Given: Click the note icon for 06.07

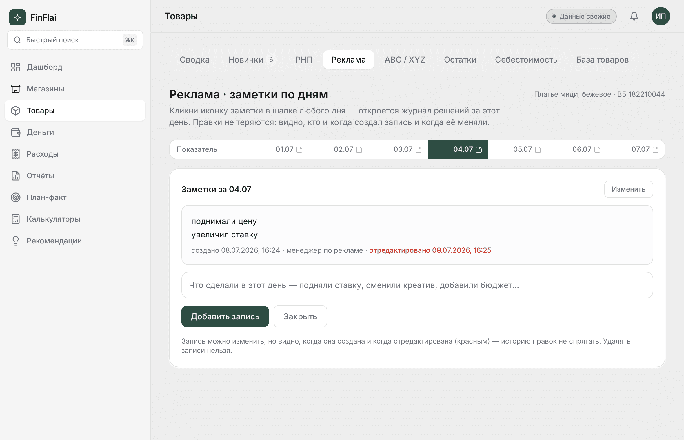Looking at the screenshot, I should point(597,150).
